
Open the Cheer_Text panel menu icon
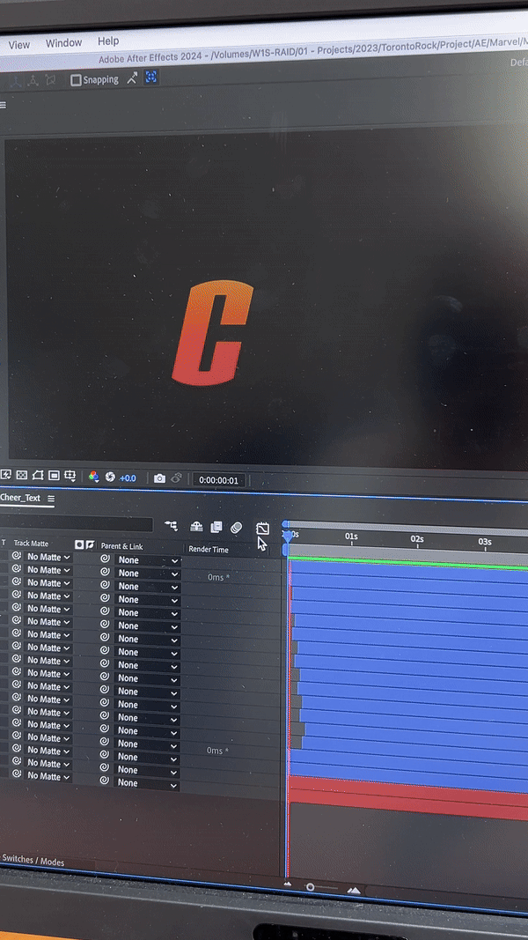(x=51, y=499)
